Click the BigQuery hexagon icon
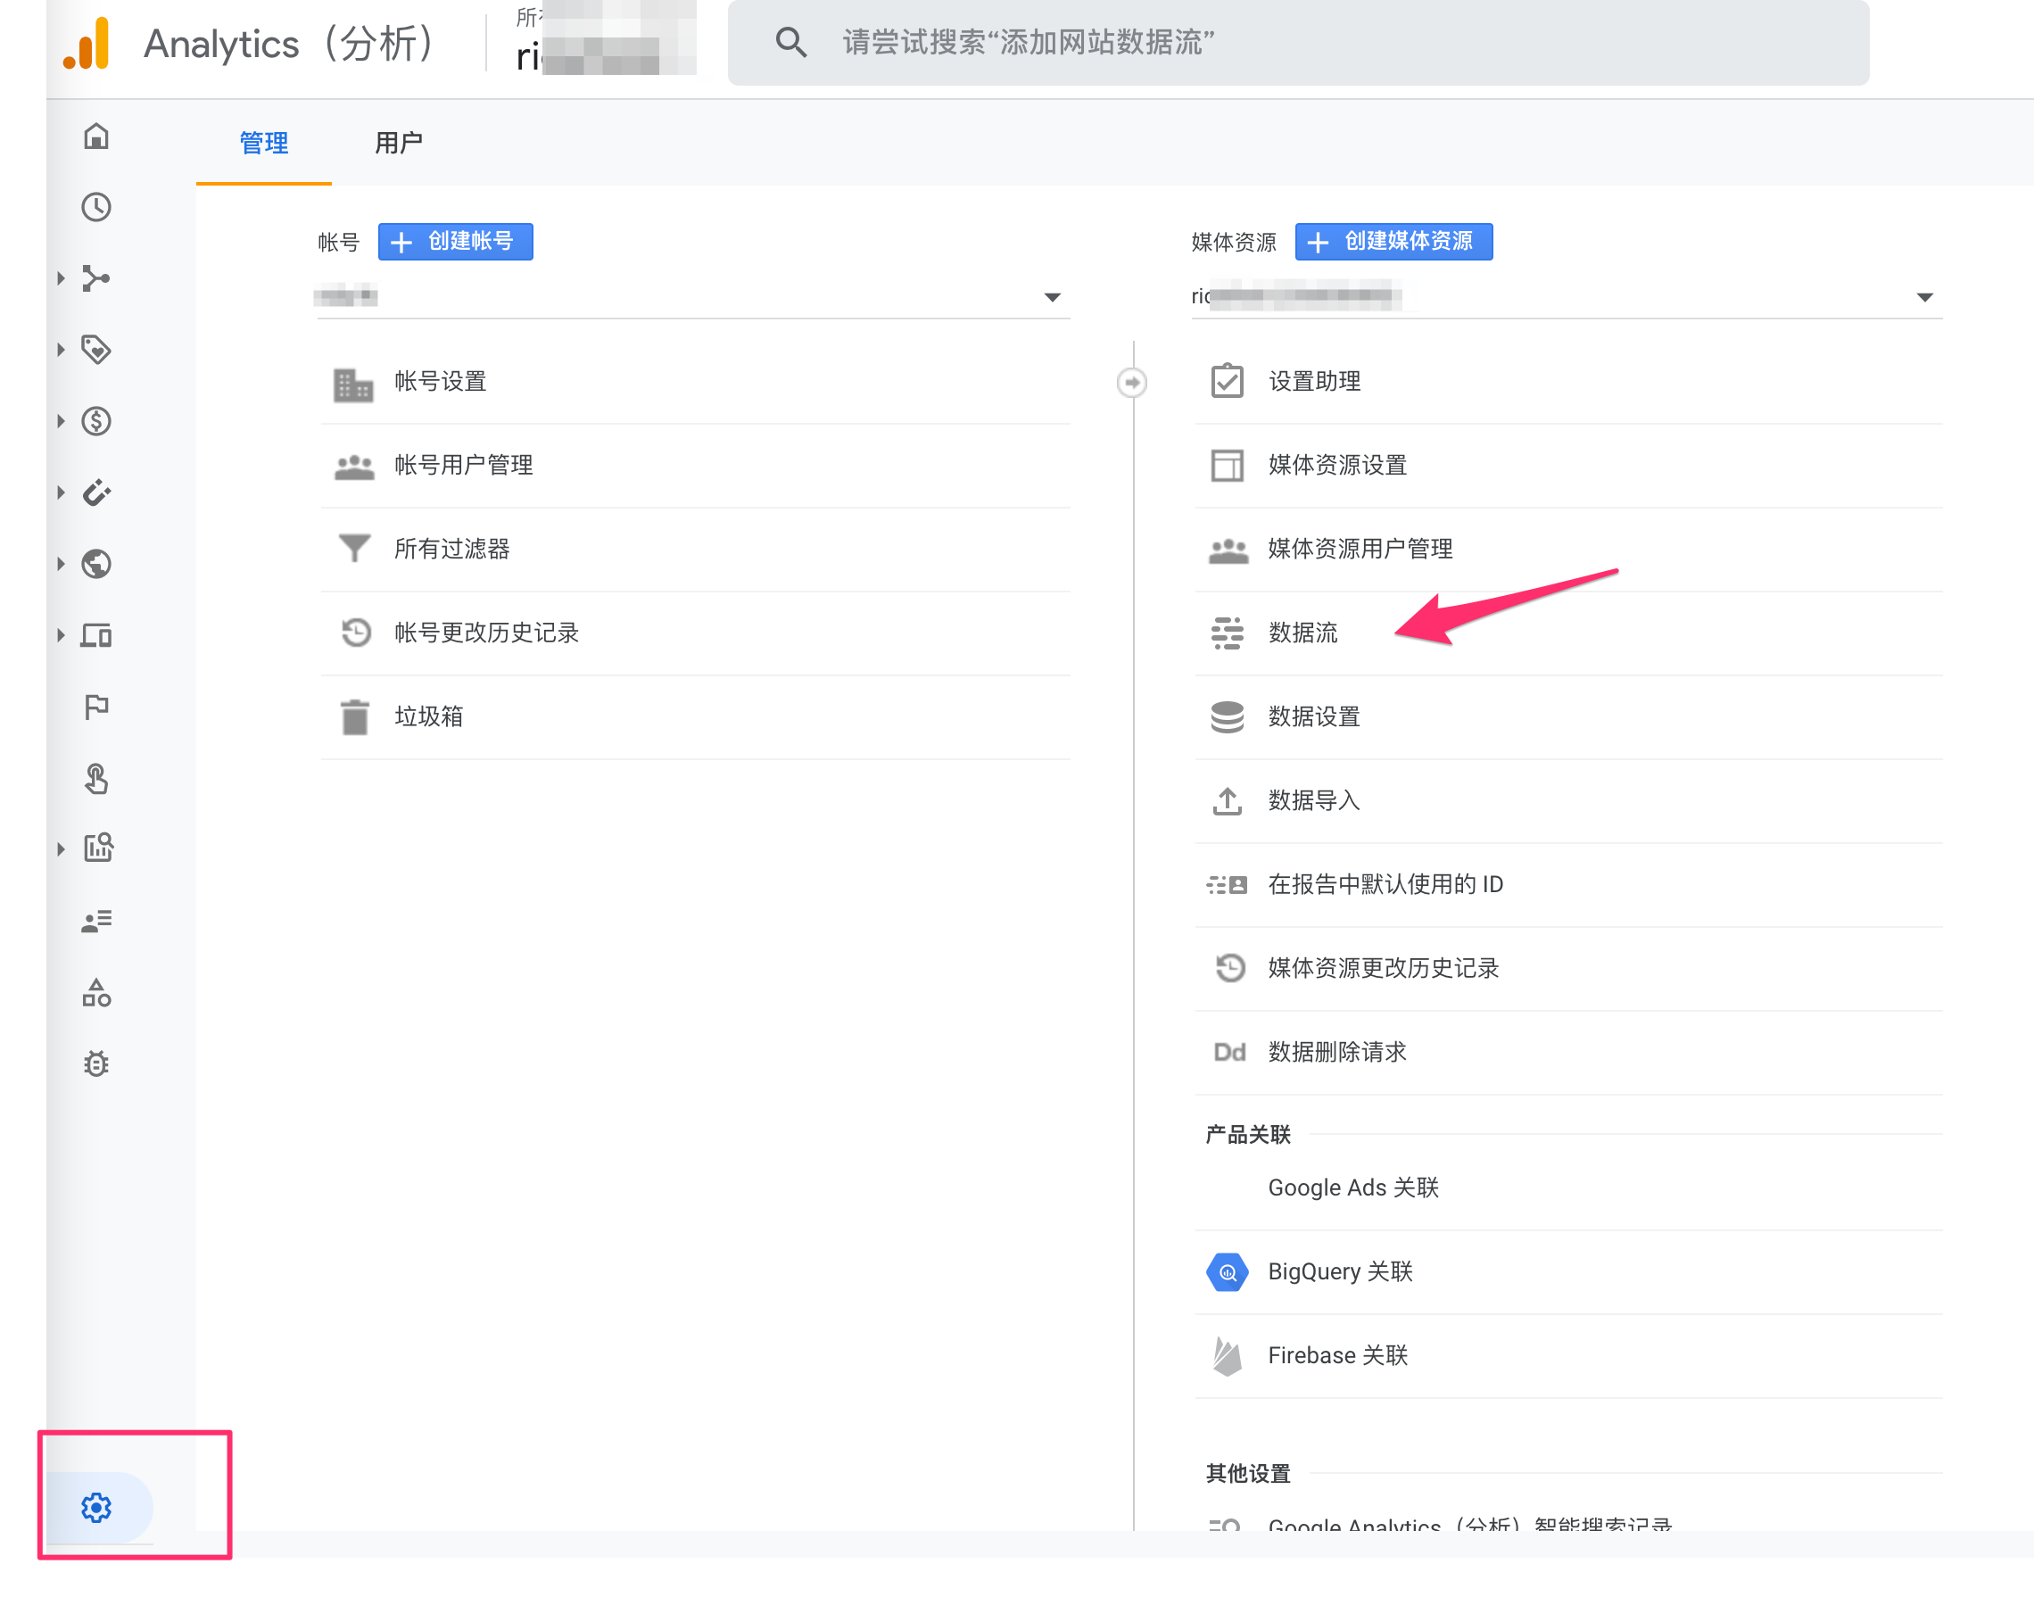 (1228, 1271)
